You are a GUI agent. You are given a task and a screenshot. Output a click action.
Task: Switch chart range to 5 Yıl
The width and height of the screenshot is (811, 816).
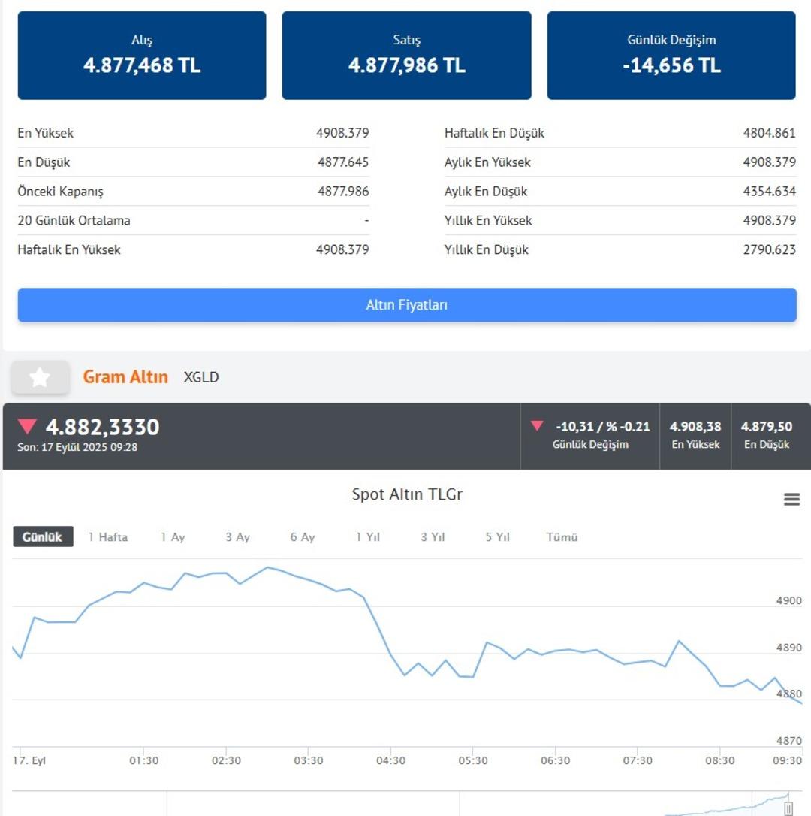[498, 537]
